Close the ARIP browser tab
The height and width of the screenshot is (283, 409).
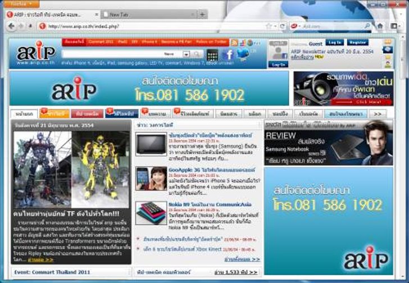tap(96, 15)
